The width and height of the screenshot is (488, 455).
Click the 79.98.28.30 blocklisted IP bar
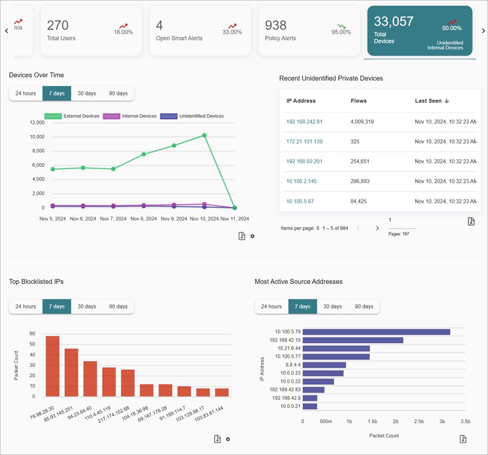point(52,366)
